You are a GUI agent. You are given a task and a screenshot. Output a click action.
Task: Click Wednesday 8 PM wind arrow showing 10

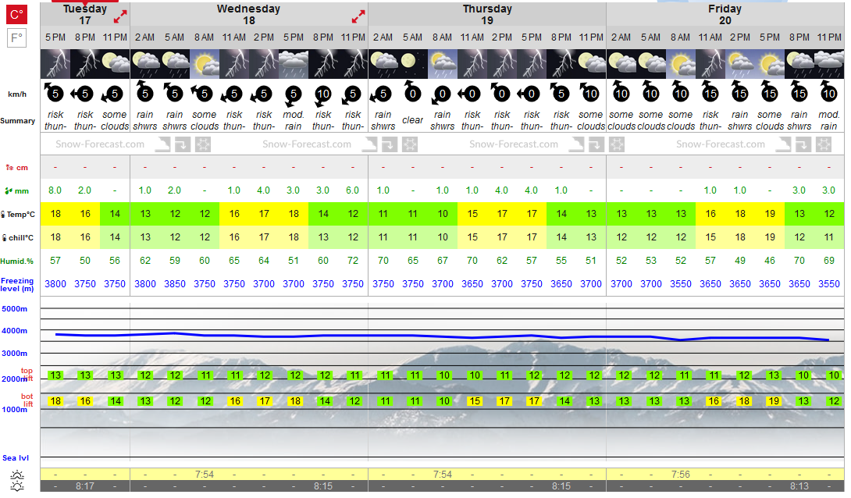click(x=323, y=94)
